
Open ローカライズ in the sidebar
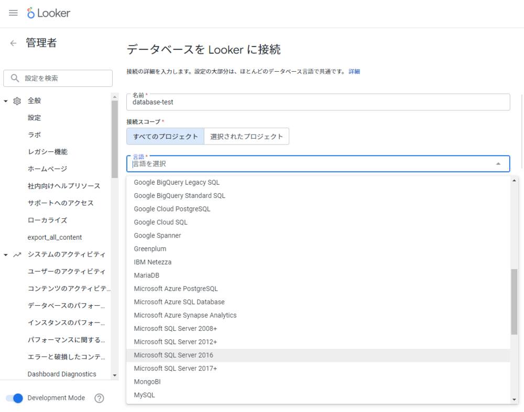tap(47, 220)
